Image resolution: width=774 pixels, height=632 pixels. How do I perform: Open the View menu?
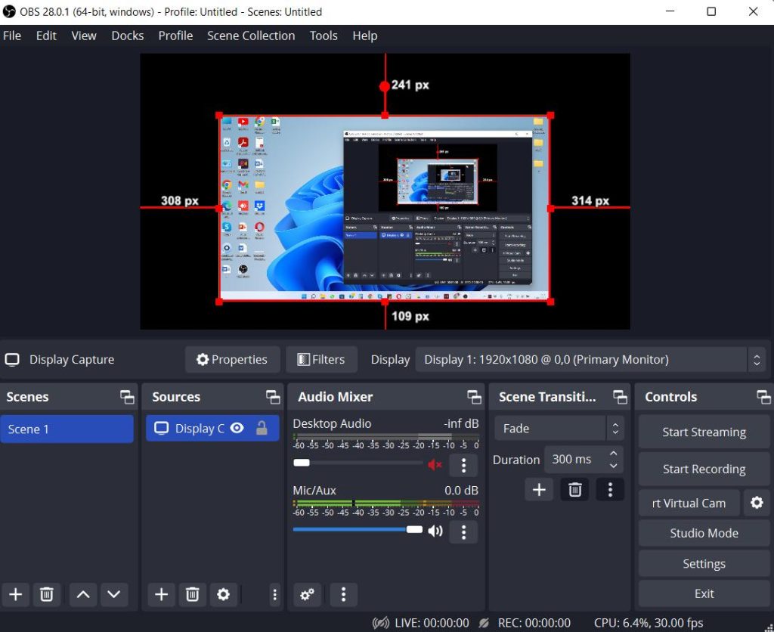(x=83, y=36)
